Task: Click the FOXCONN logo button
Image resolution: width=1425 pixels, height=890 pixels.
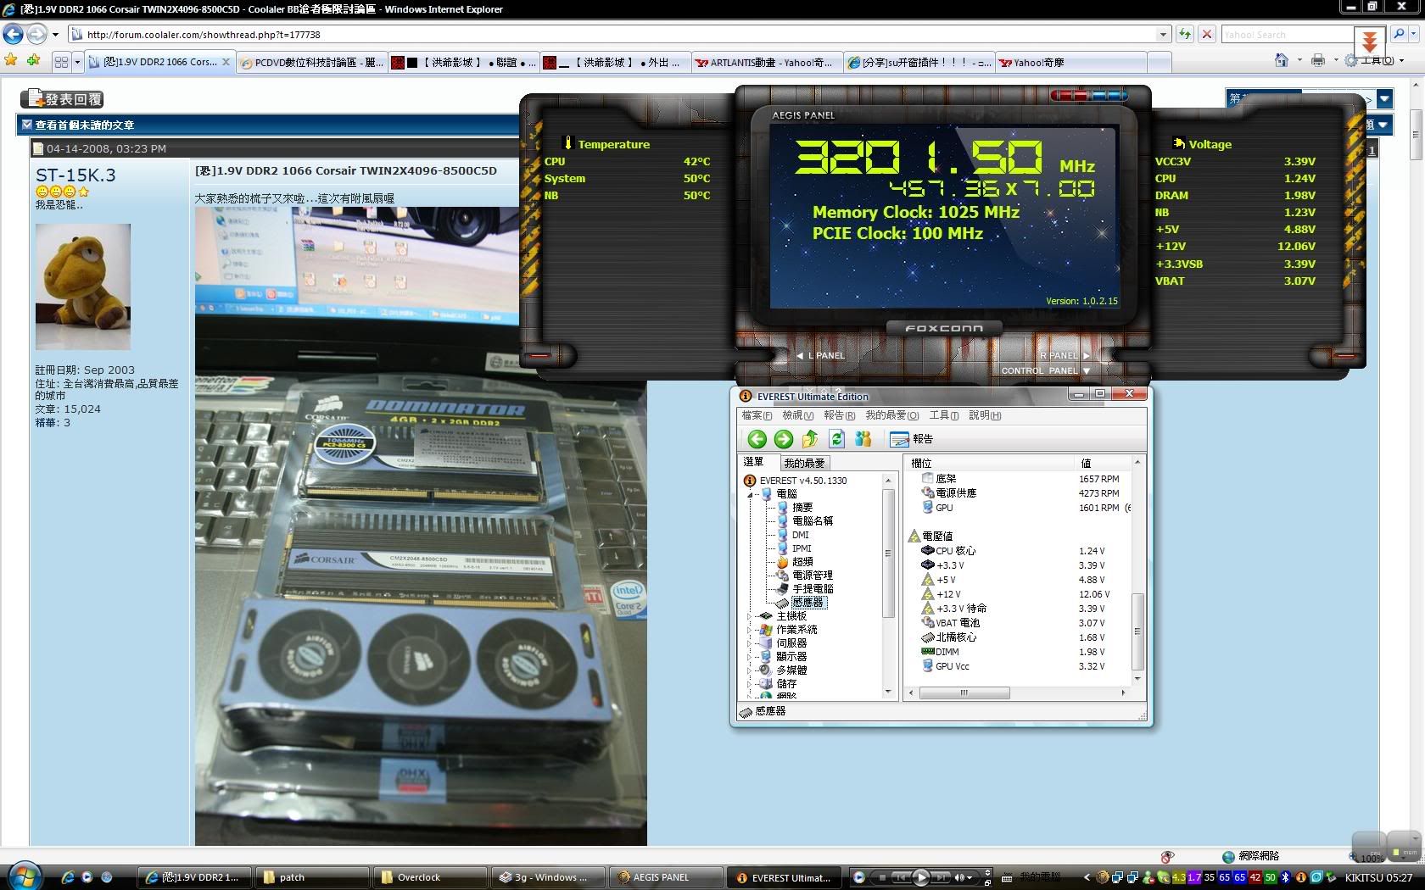Action: click(944, 329)
